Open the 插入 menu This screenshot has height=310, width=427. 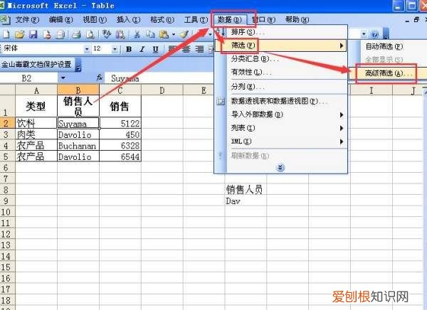[x=128, y=20]
